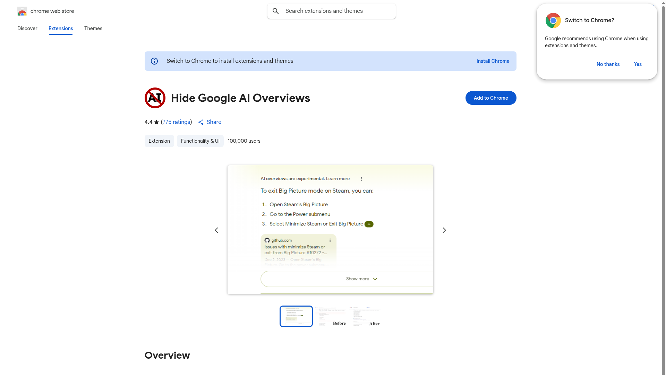Select the Before screenshot thumbnail
Image resolution: width=666 pixels, height=375 pixels.
click(x=331, y=316)
